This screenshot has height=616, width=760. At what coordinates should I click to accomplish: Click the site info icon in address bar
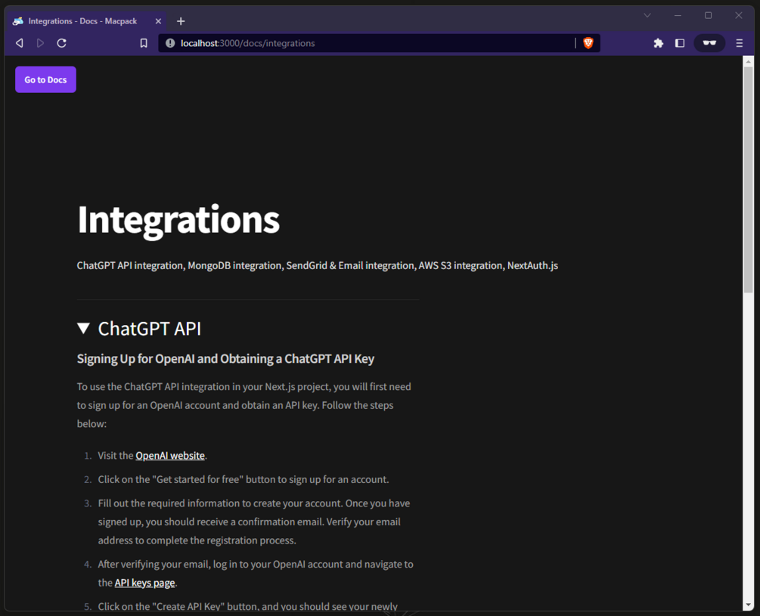point(170,43)
